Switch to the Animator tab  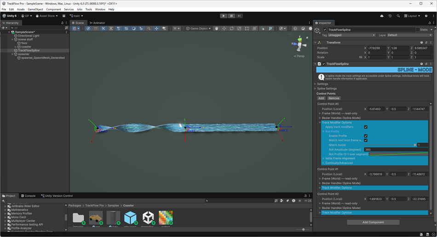pos(98,23)
